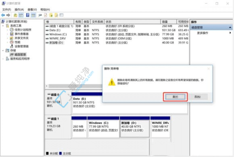Select the 磁盘管理 tree item
The image size is (234, 157).
click(20, 54)
